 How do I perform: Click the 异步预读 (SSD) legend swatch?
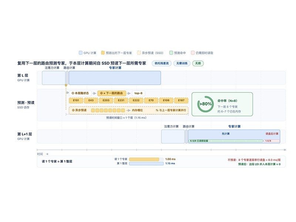point(139,53)
